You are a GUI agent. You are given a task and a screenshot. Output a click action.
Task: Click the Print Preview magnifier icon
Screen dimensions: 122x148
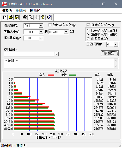31,17
